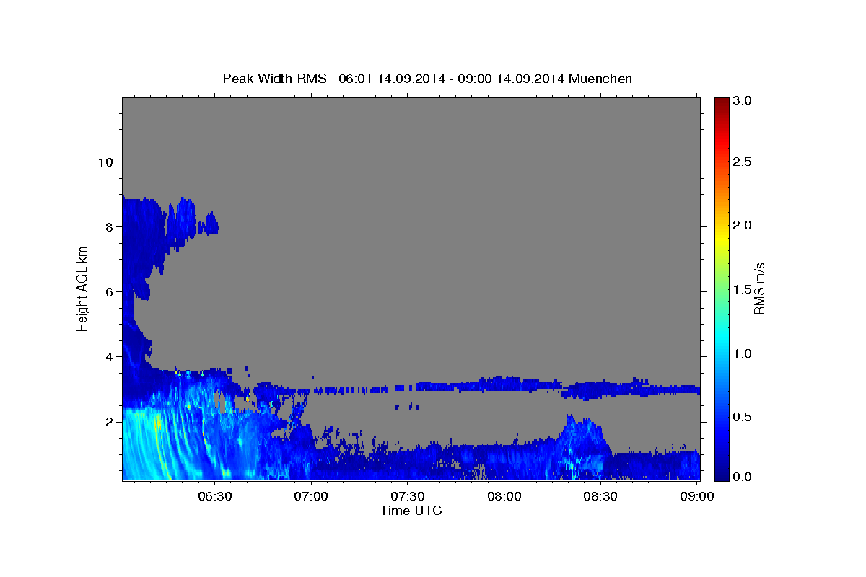Click the colorbar value 3.0
This screenshot has width=866, height=577.
pyautogui.click(x=743, y=101)
